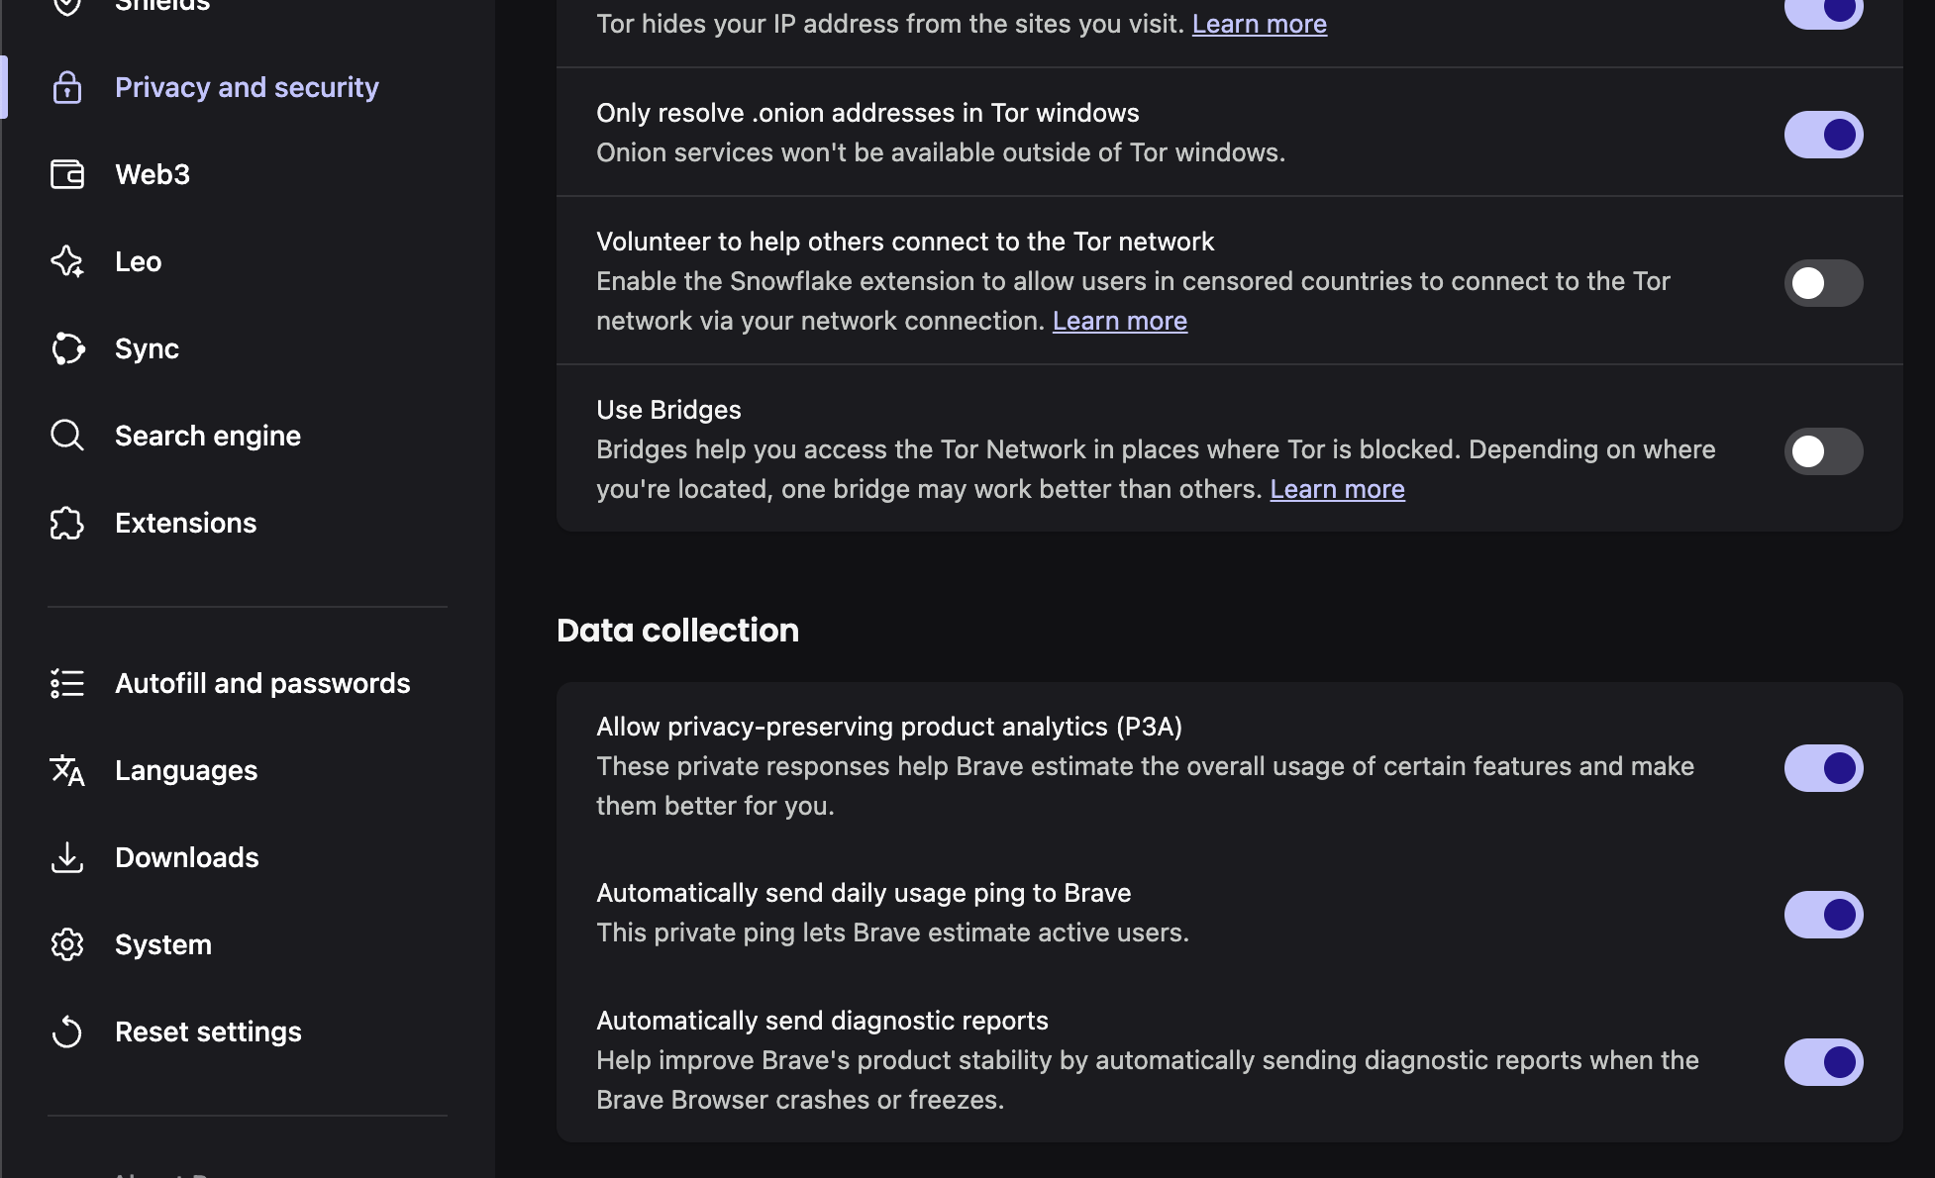Viewport: 1935px width, 1178px height.
Task: Enable the Snowflake volunteer Tor toggle
Action: click(x=1823, y=283)
